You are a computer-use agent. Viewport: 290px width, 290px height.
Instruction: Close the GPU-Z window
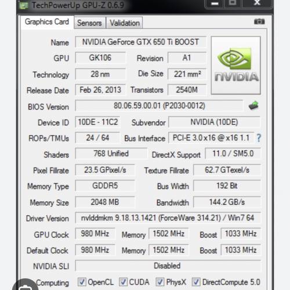(257, 3)
